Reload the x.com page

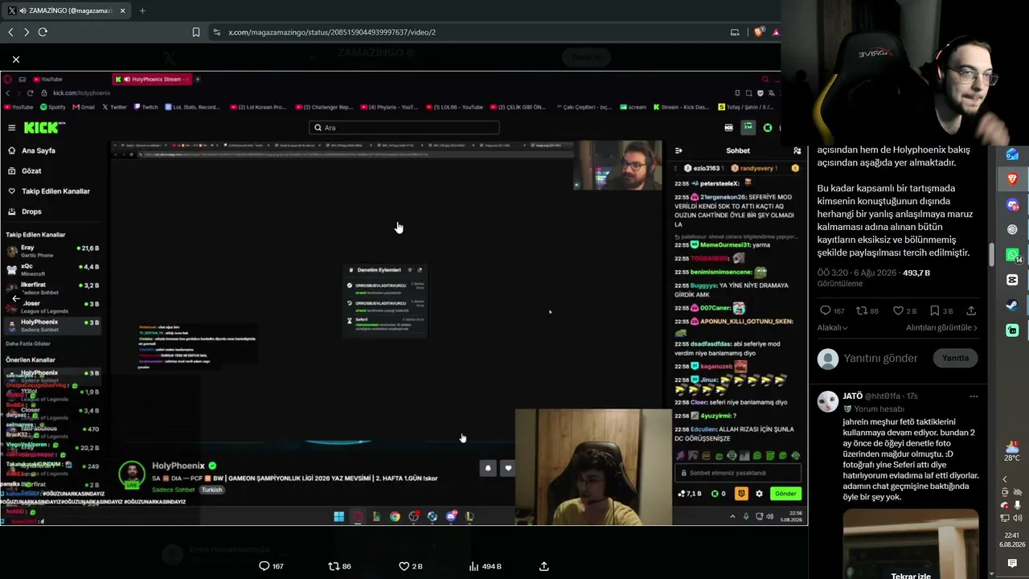click(43, 32)
